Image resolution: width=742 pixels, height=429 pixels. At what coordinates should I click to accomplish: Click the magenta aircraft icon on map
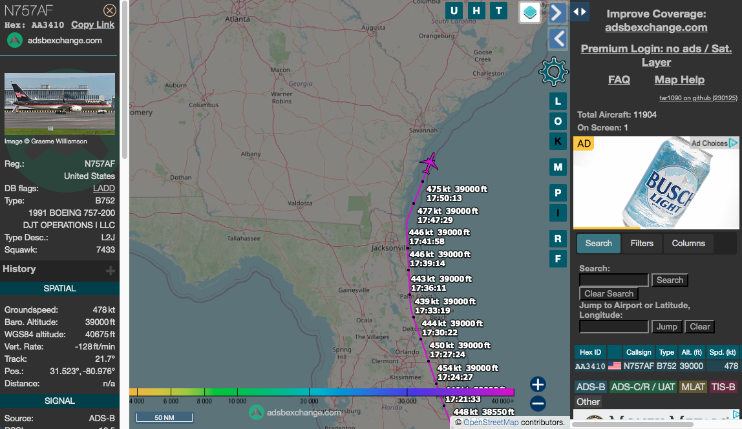pyautogui.click(x=429, y=163)
